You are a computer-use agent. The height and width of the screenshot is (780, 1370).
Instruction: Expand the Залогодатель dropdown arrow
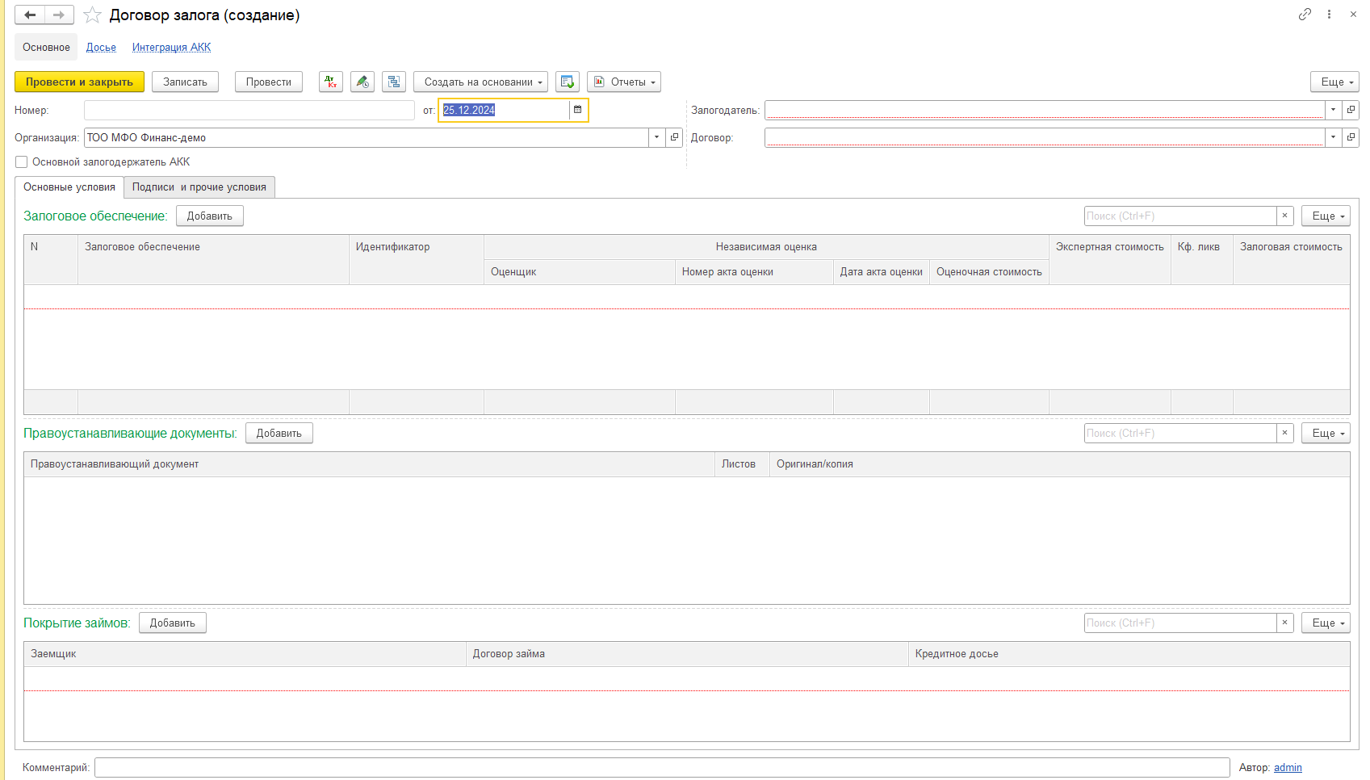tap(1333, 110)
